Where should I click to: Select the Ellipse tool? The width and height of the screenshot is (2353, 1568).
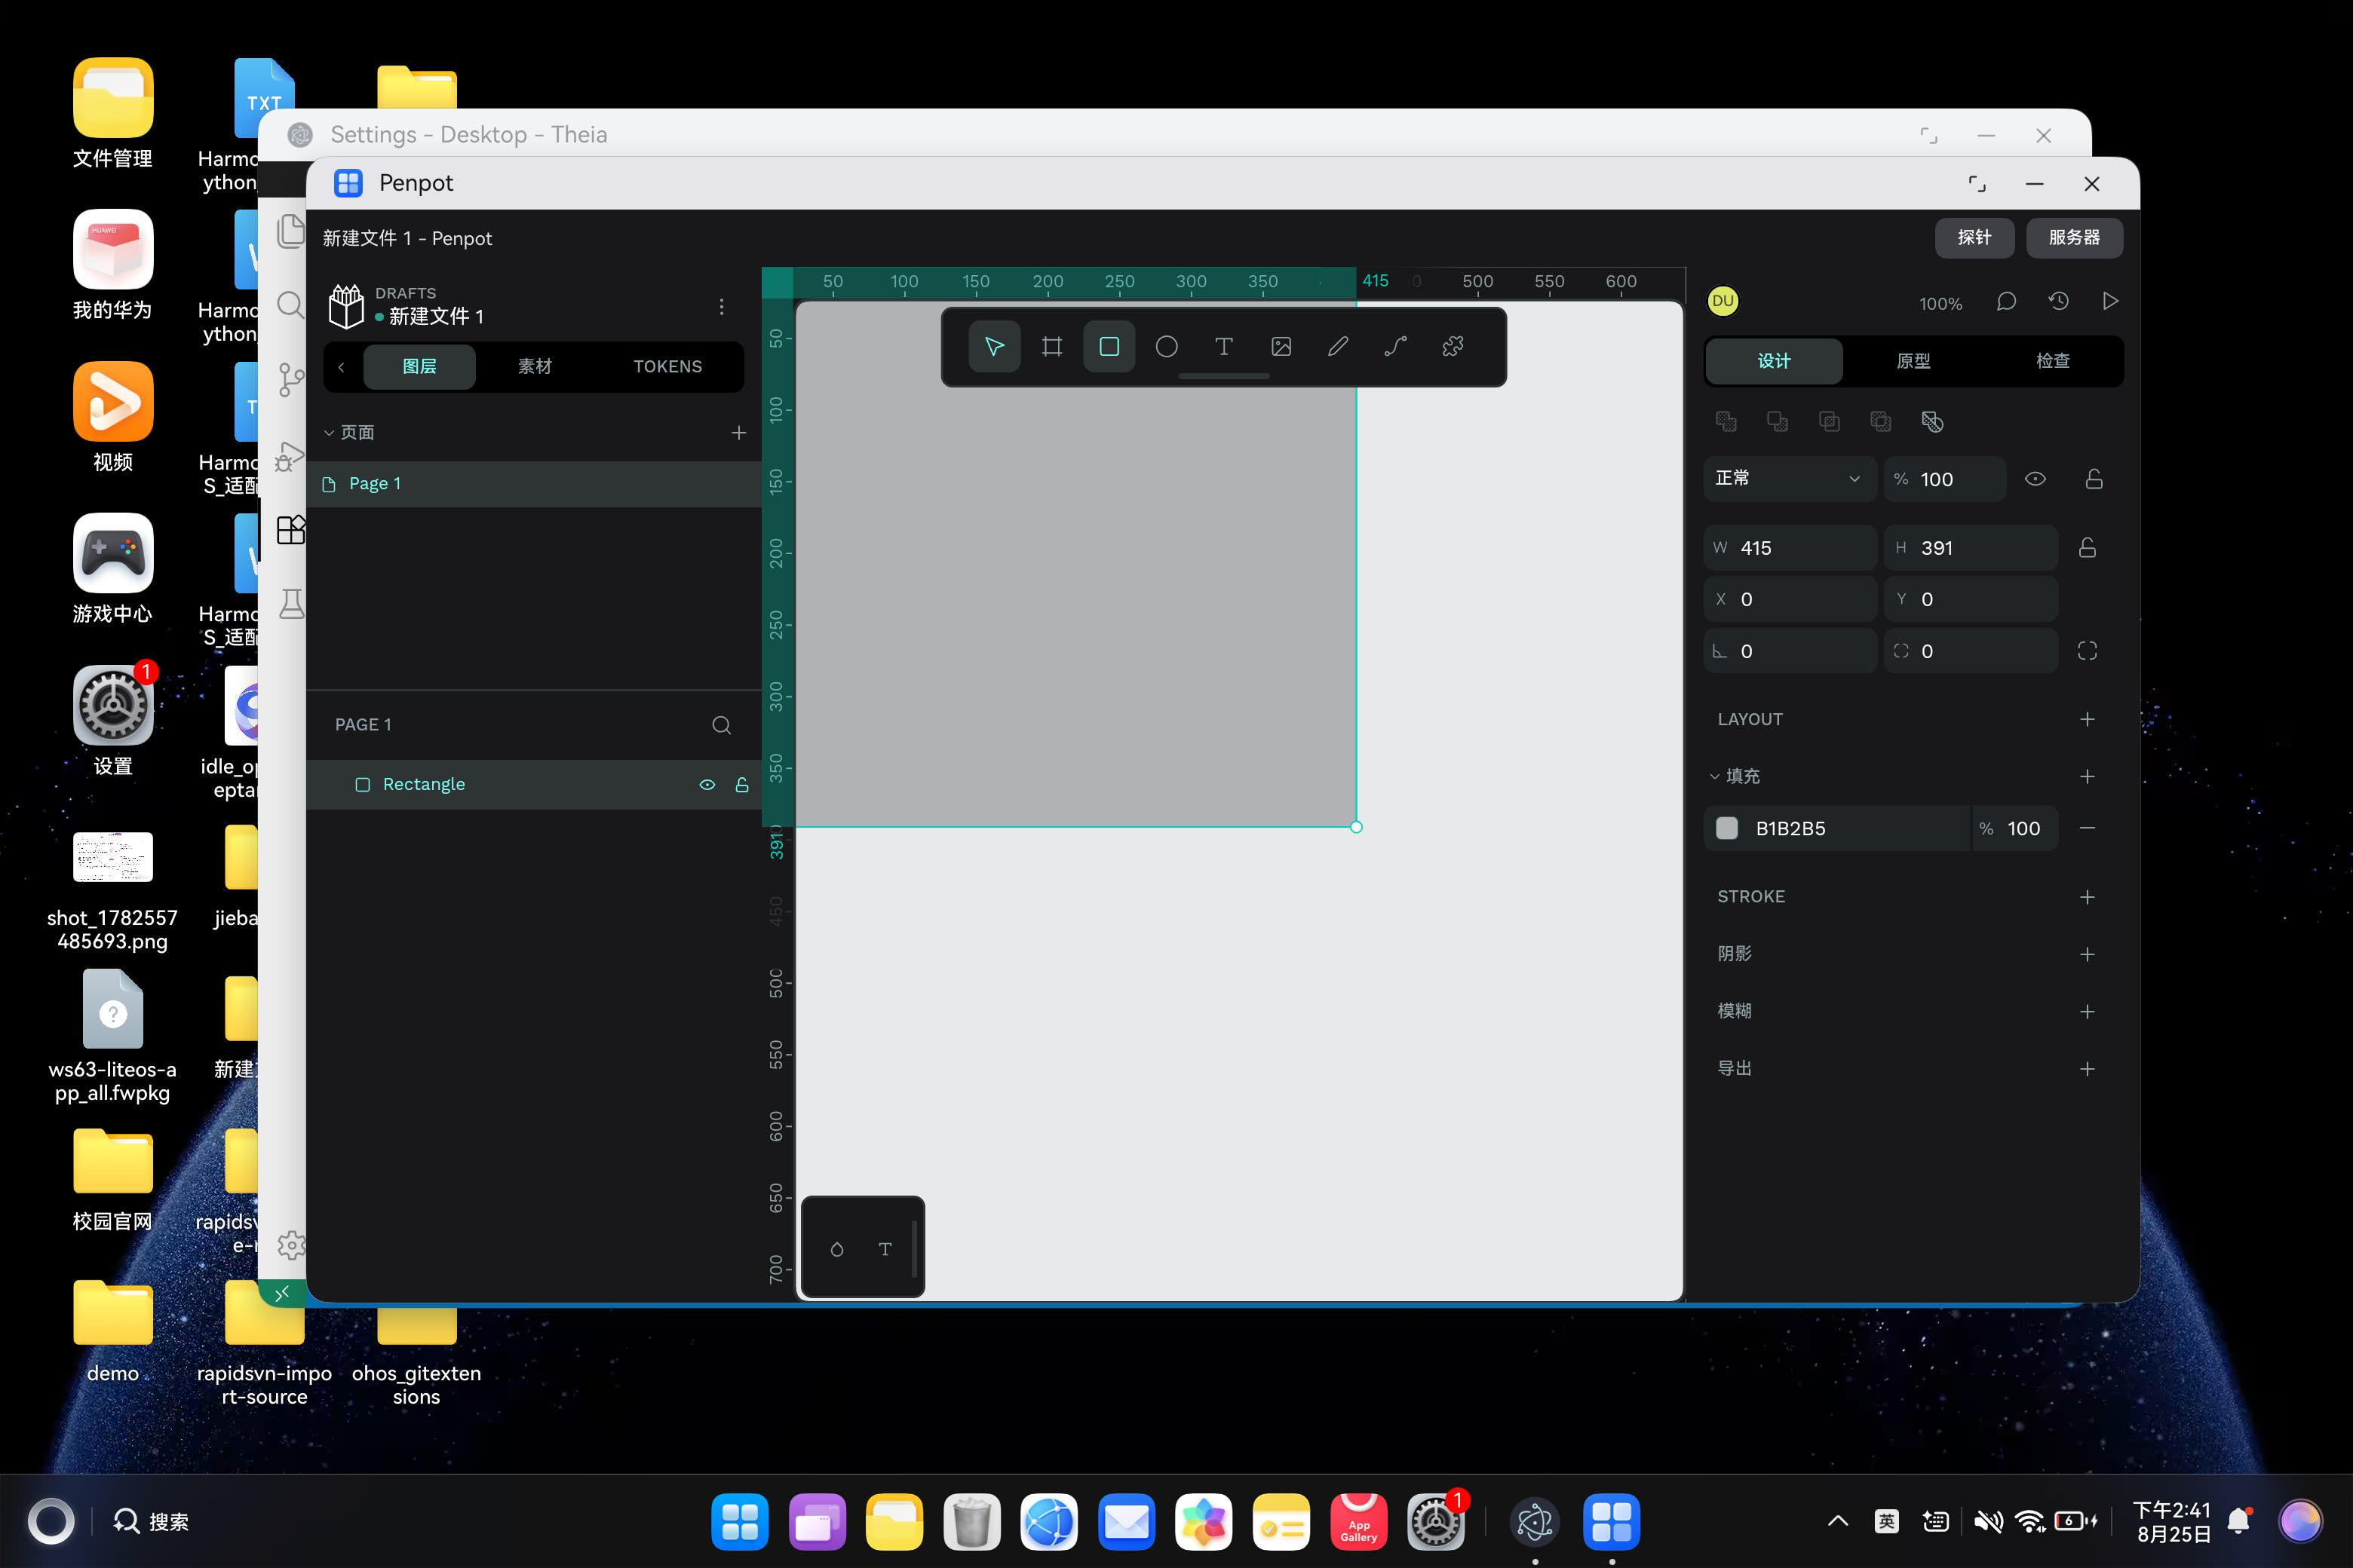(x=1167, y=347)
